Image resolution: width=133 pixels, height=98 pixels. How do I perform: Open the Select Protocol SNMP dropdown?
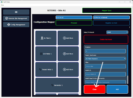click(x=117, y=32)
